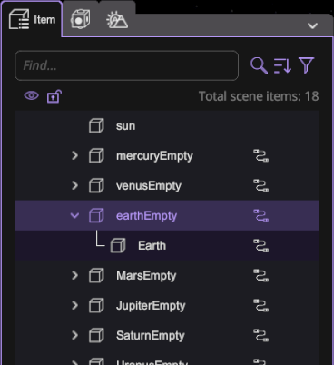Expand the mercuryEmpty tree node

click(x=74, y=155)
